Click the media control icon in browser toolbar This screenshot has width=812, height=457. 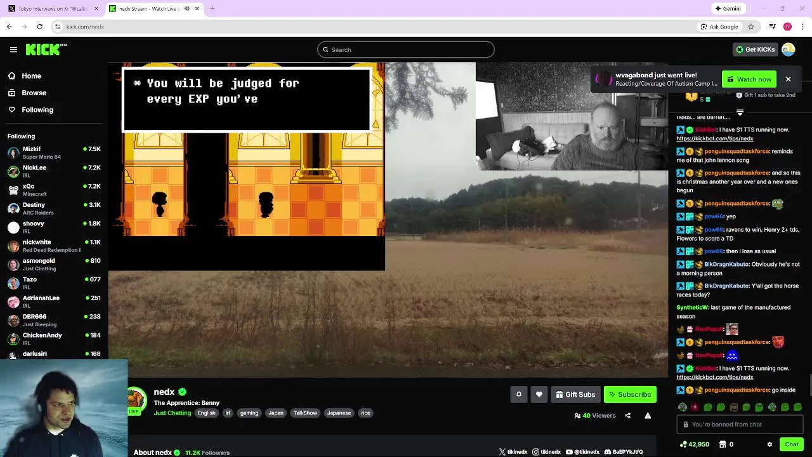click(772, 27)
